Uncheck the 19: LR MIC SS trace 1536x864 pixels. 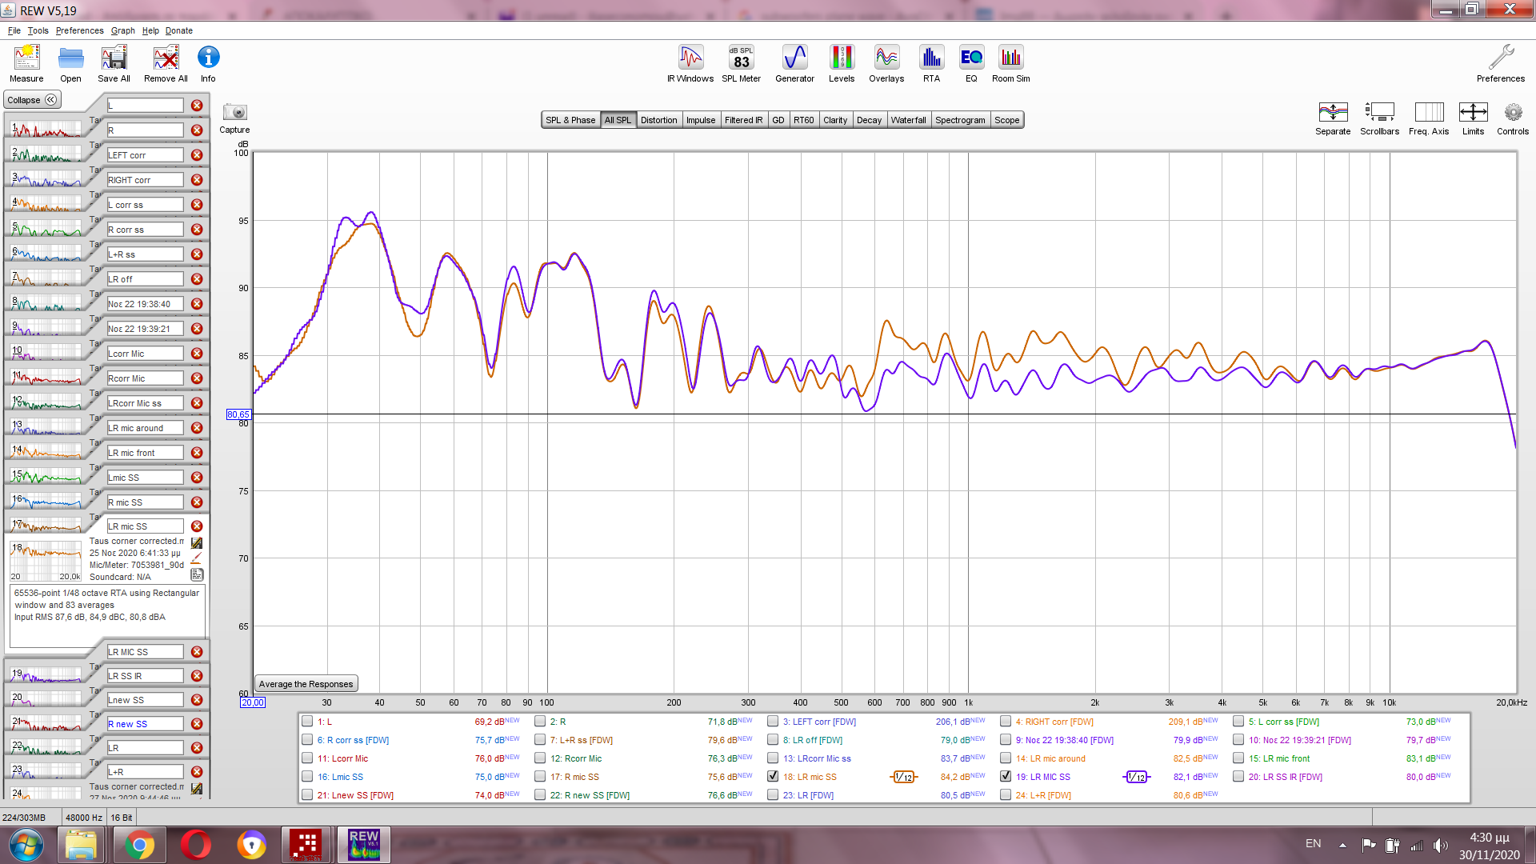tap(1006, 777)
